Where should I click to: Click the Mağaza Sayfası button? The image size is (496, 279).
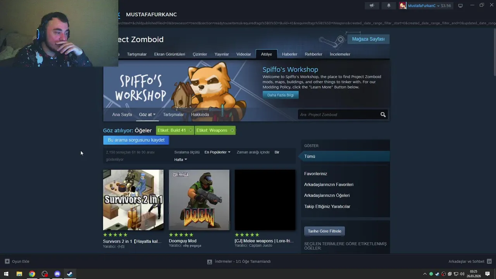click(x=368, y=39)
